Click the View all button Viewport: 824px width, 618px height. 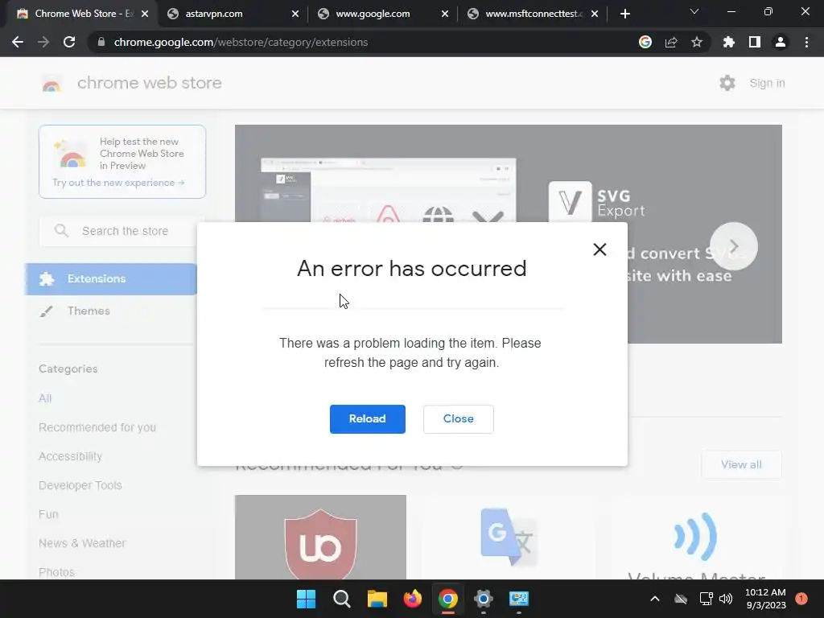tap(741, 464)
